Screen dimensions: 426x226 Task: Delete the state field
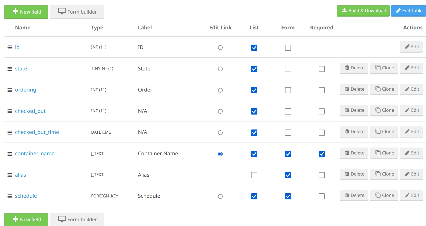pos(354,68)
